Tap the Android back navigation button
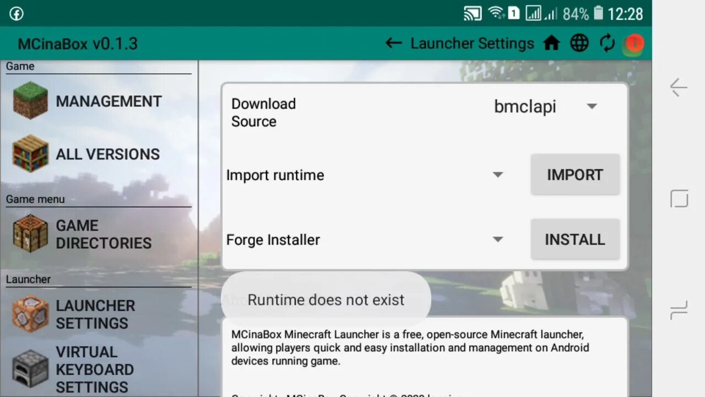This screenshot has height=397, width=705. (679, 87)
